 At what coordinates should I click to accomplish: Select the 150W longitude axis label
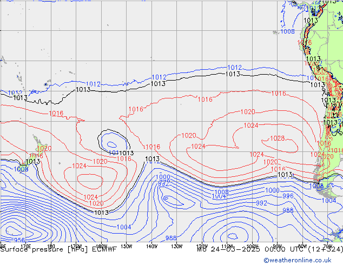[127, 247]
